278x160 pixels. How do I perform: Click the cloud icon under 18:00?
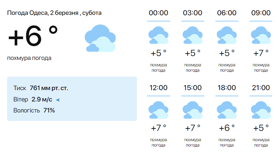[x=227, y=110]
